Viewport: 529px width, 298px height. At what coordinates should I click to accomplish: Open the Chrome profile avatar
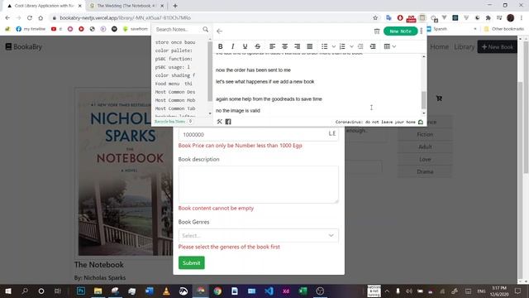[x=511, y=17]
